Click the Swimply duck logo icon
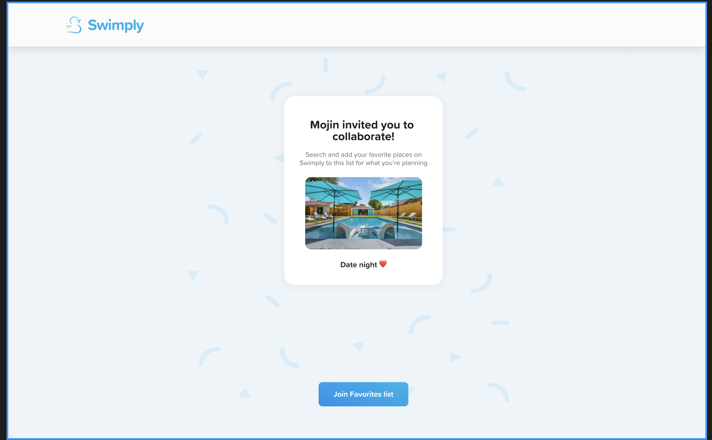The width and height of the screenshot is (712, 440). click(x=74, y=25)
